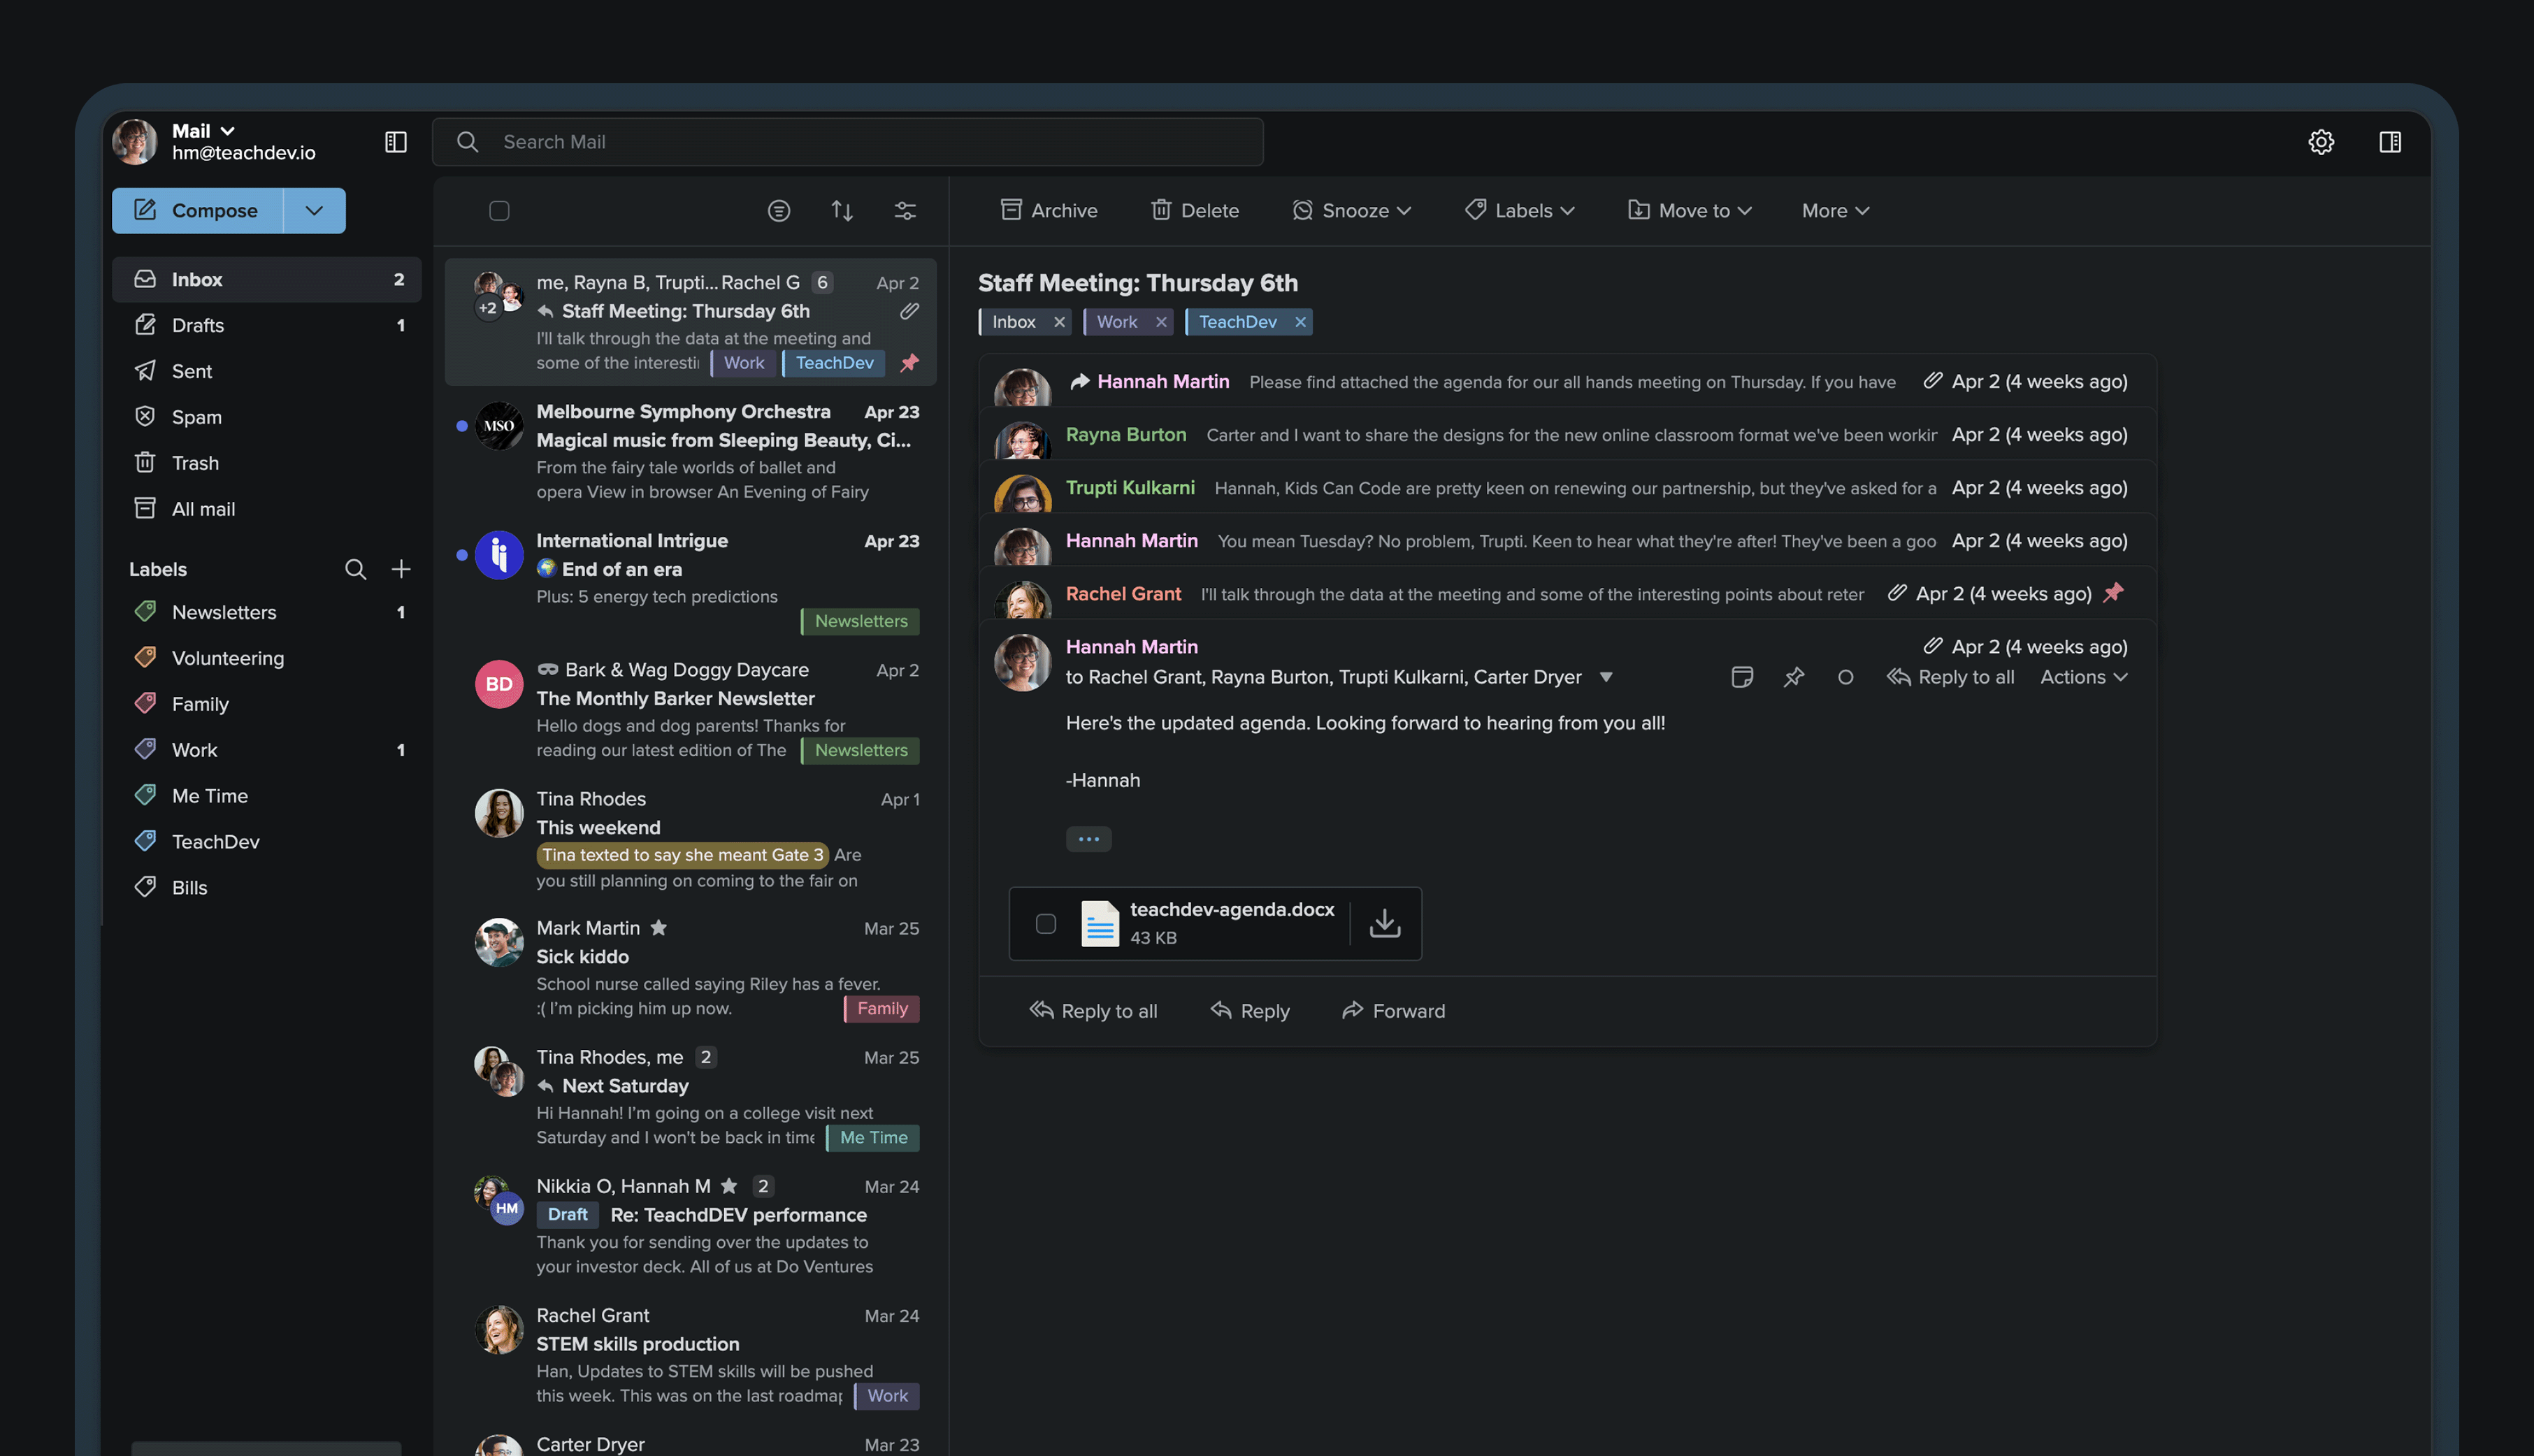The image size is (2534, 1456).
Task: Click the Compose button
Action: (197, 211)
